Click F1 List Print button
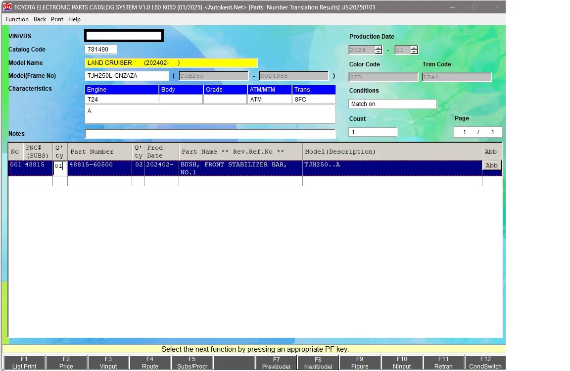 (24, 363)
